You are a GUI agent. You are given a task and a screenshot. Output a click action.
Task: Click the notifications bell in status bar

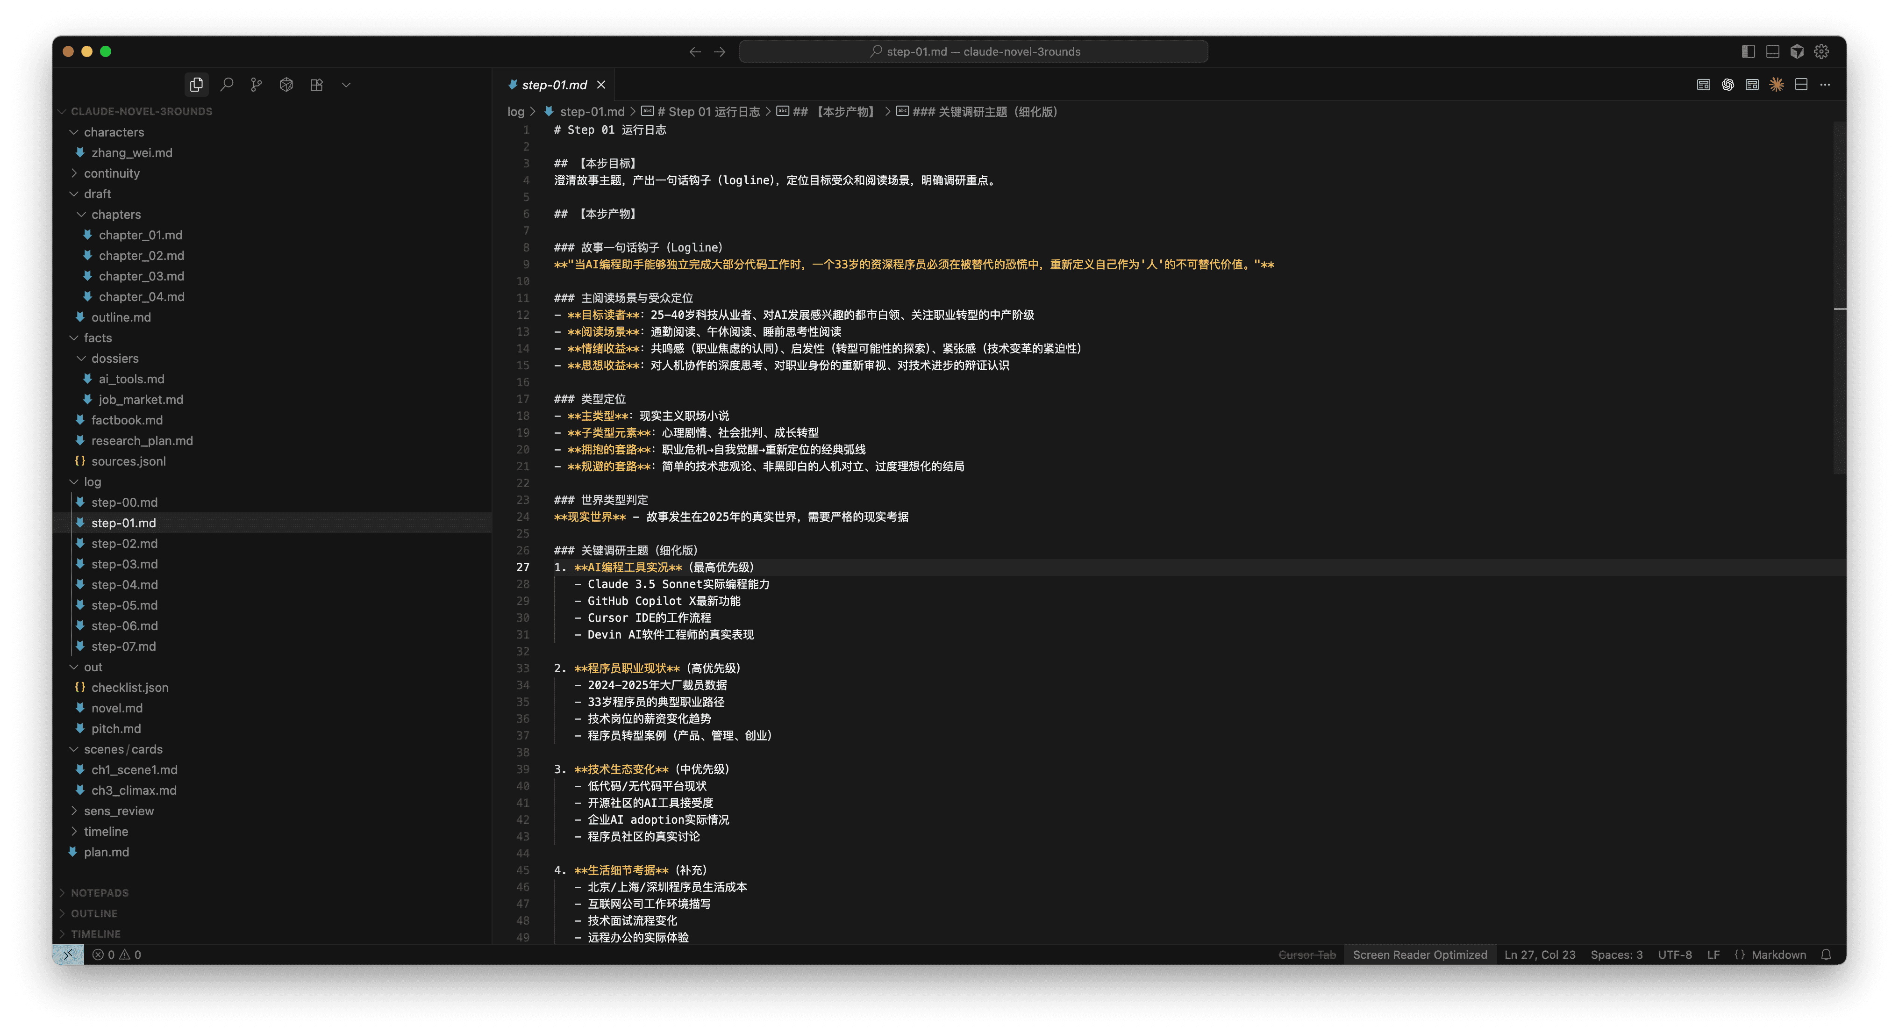1826,955
